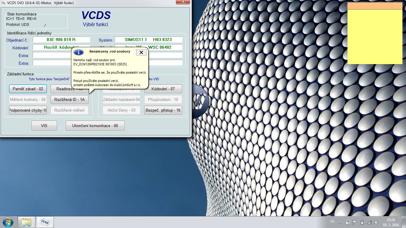Click 'IC=1 TE=0 RE=0' status text

pyautogui.click(x=21, y=19)
